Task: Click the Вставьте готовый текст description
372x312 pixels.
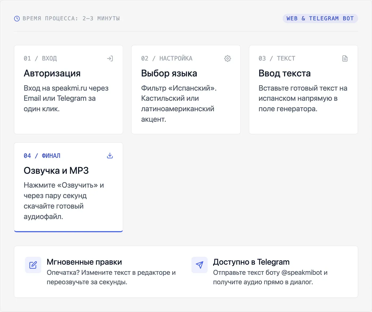Action: [x=303, y=99]
